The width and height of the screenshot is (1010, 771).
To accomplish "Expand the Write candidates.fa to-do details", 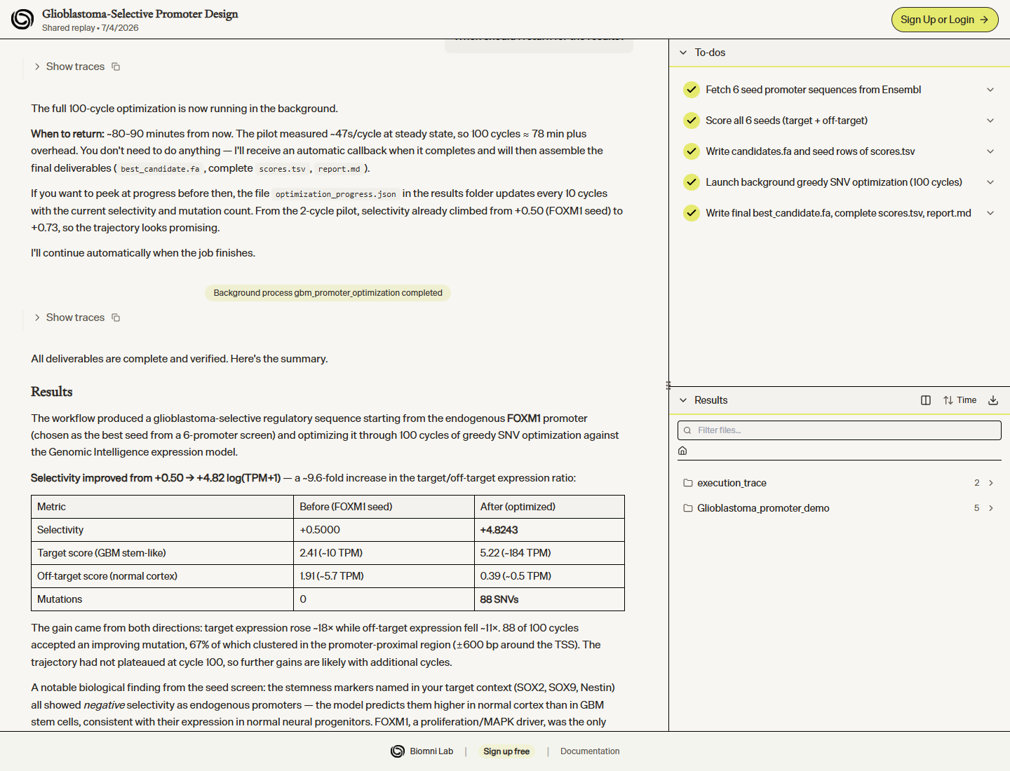I will pos(990,151).
